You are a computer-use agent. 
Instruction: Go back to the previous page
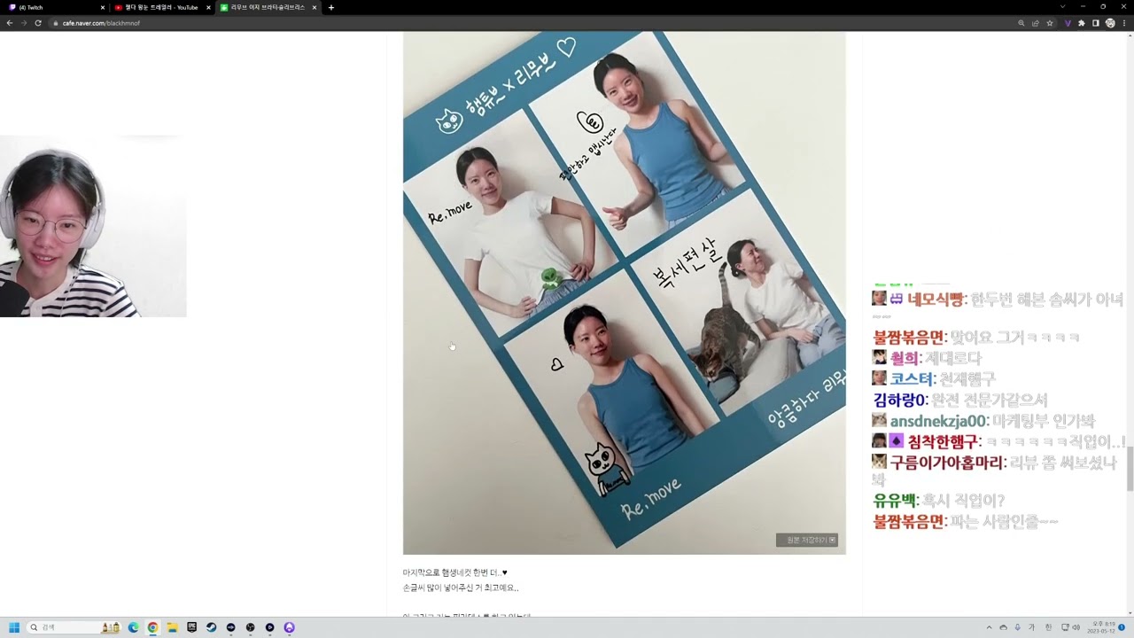coord(9,23)
